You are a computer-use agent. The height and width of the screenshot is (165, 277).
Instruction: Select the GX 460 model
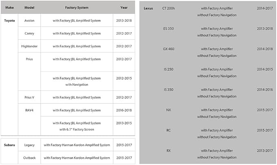click(x=168, y=49)
